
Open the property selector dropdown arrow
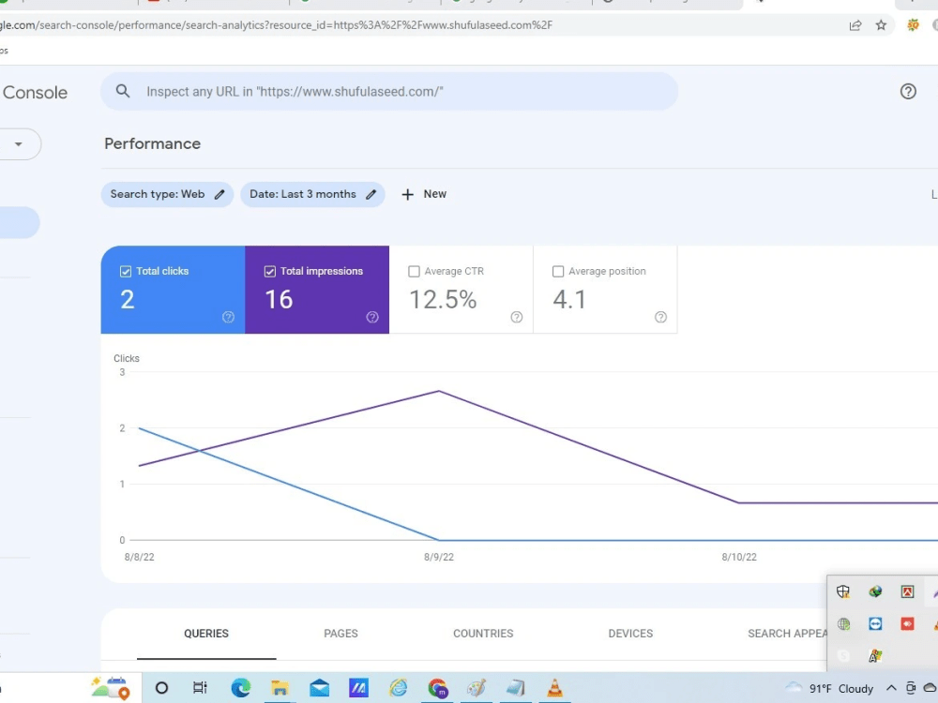click(x=19, y=144)
